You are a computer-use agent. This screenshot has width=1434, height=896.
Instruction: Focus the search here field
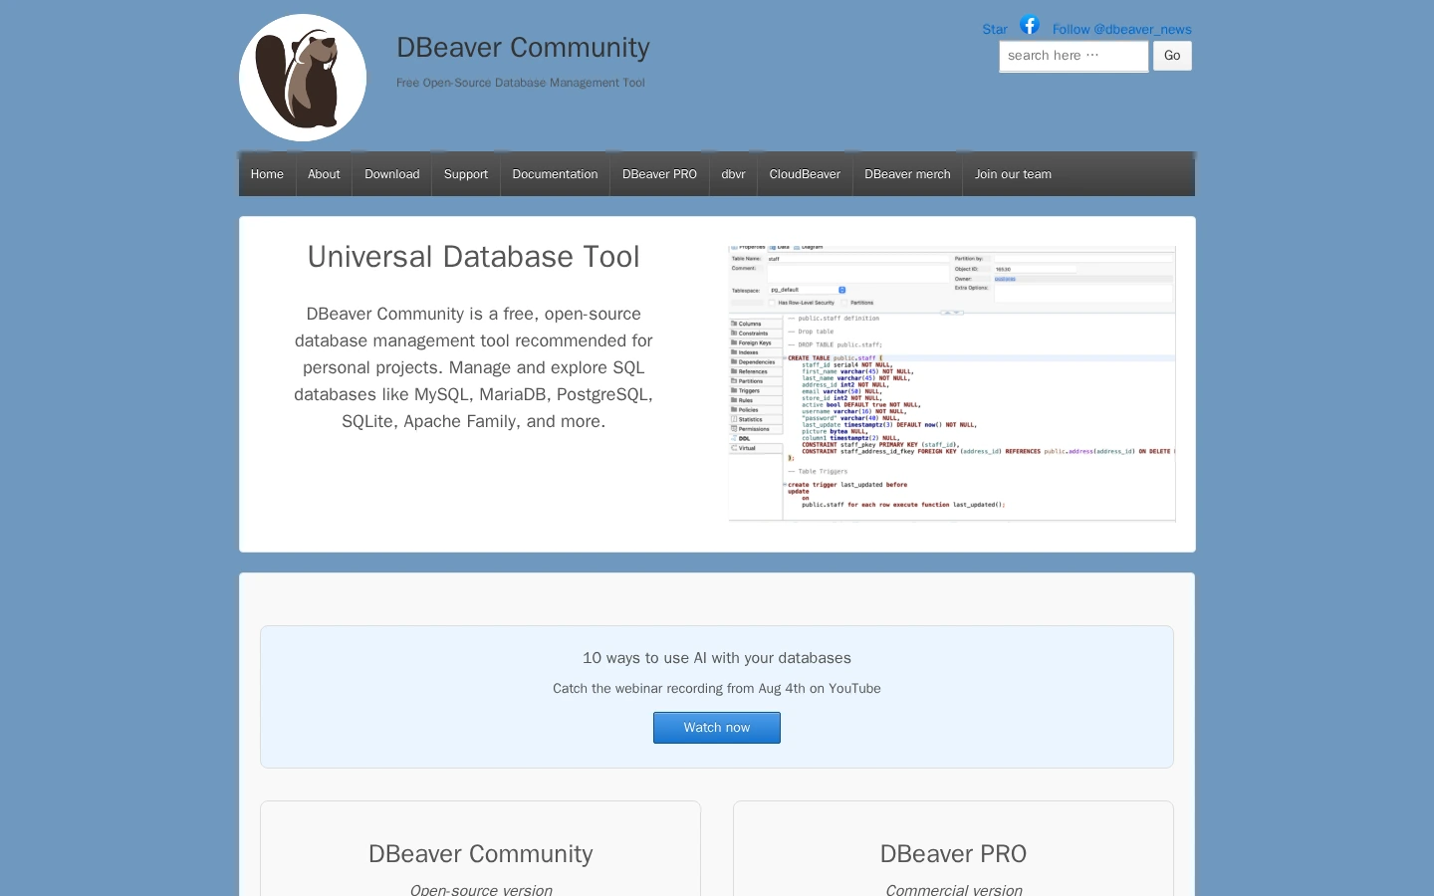pyautogui.click(x=1074, y=56)
